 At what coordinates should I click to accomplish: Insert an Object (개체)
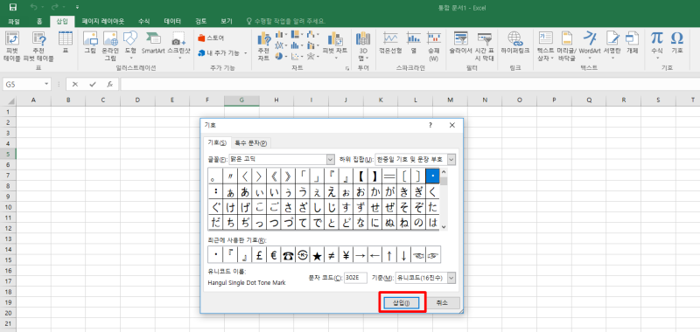click(632, 43)
